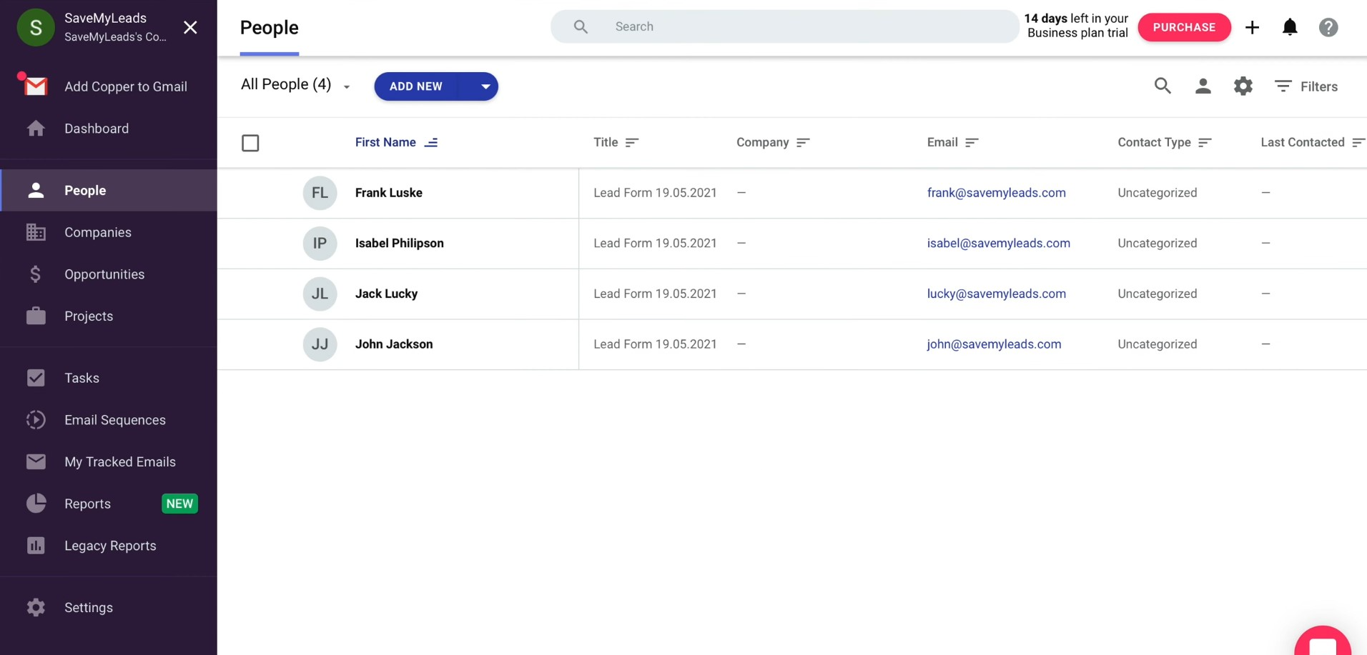Click the Legacy Reports bar chart icon
This screenshot has height=655, width=1367.
tap(36, 546)
